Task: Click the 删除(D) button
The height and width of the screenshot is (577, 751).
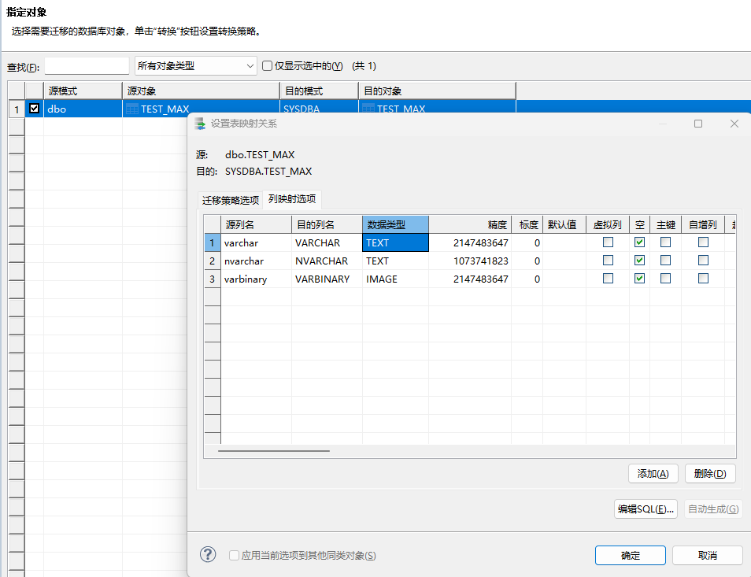Action: point(710,474)
